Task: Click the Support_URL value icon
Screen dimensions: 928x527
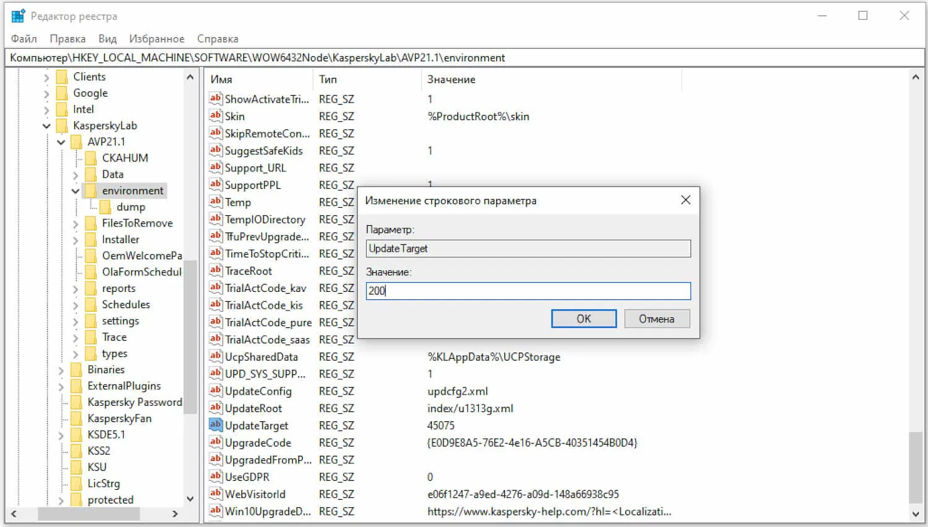Action: click(x=215, y=167)
